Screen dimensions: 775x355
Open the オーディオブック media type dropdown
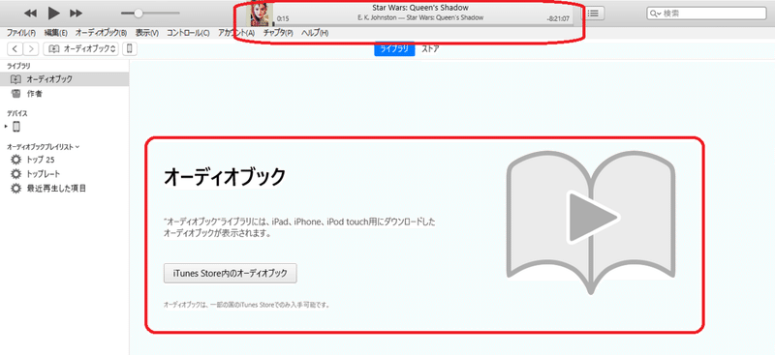[x=81, y=48]
